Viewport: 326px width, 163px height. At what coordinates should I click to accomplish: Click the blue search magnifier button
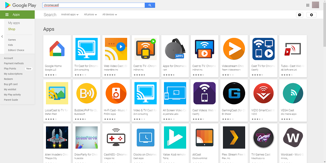click(150, 5)
